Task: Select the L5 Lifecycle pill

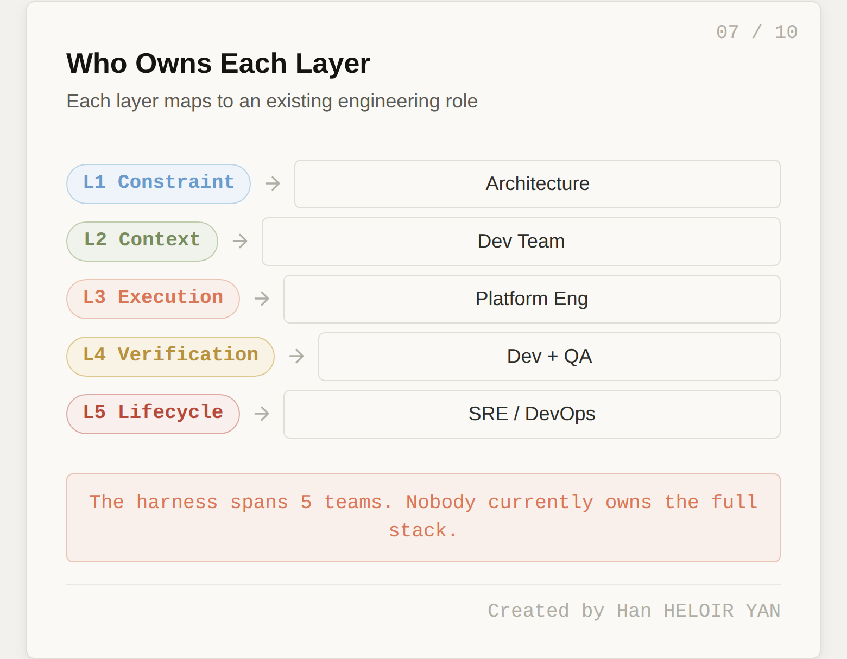Action: coord(153,414)
